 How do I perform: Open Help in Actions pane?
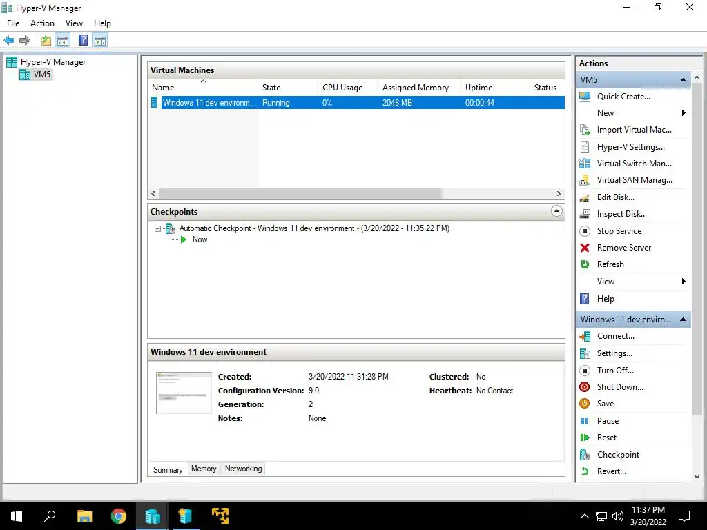(x=606, y=299)
